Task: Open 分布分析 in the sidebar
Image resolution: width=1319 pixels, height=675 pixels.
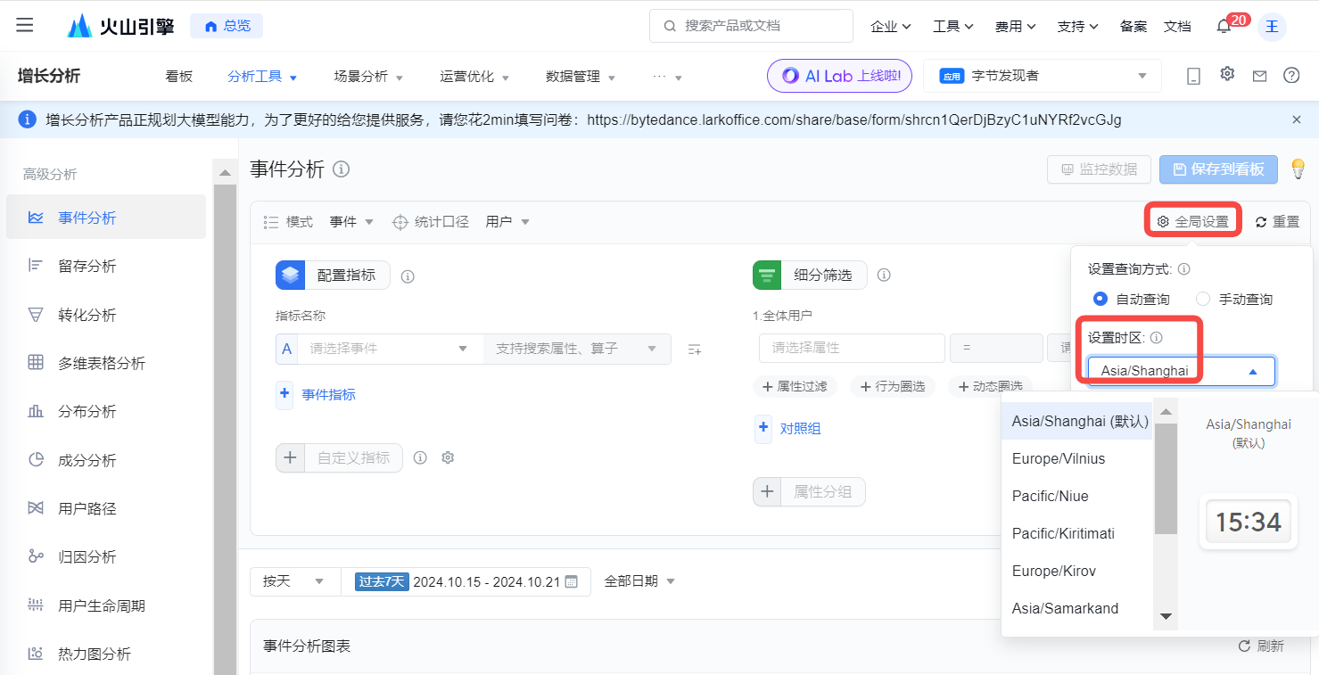Action: (x=105, y=411)
